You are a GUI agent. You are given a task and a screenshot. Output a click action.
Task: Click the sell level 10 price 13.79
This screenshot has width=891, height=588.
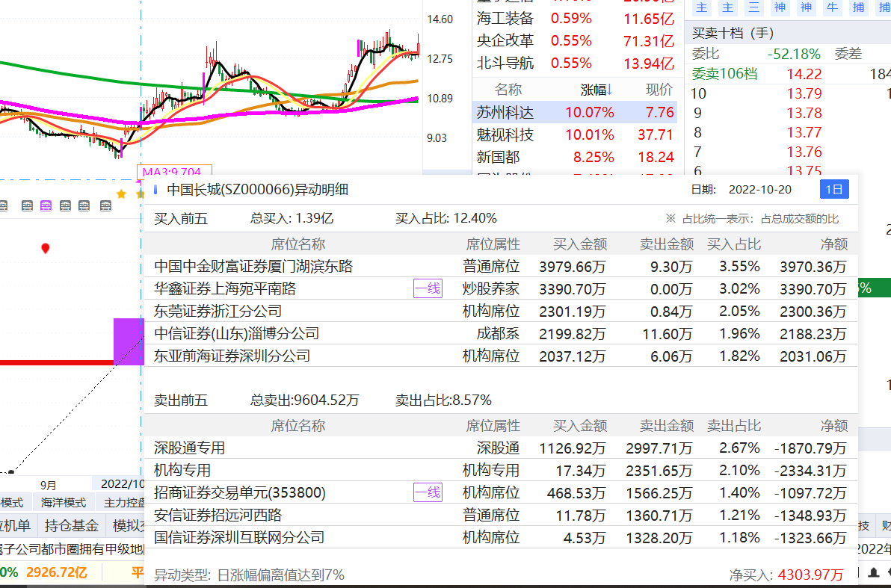(x=804, y=93)
